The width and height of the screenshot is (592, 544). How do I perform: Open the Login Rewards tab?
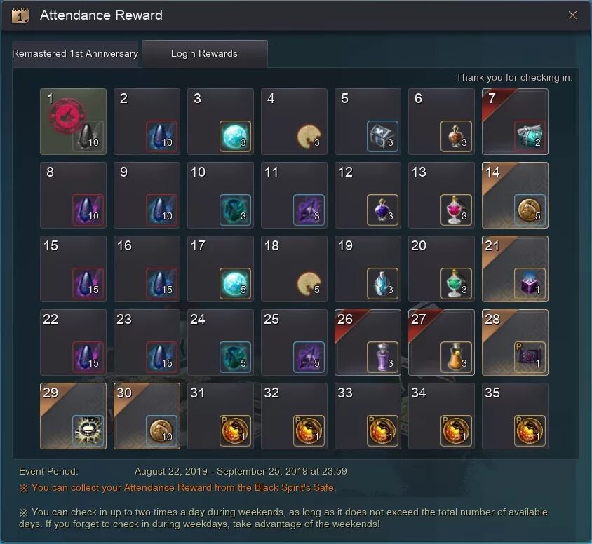coord(205,54)
